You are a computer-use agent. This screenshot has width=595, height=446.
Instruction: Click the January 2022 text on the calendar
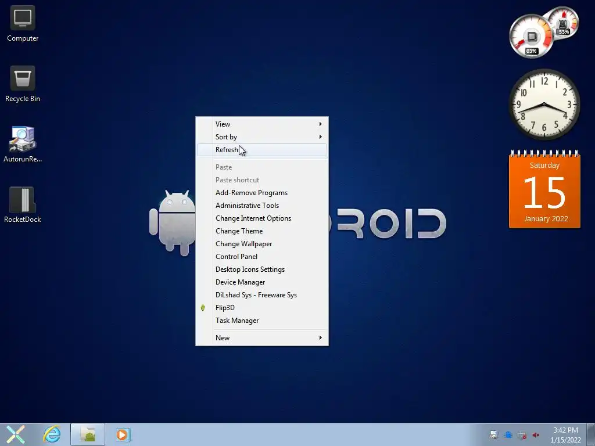tap(546, 219)
